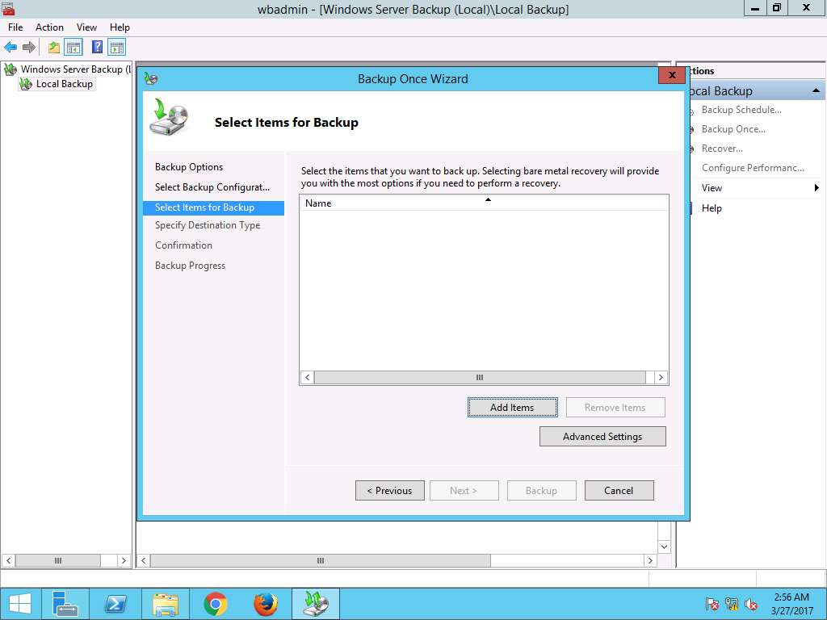The width and height of the screenshot is (827, 620).
Task: Click Specify Destination Type wizard step
Action: tap(208, 225)
